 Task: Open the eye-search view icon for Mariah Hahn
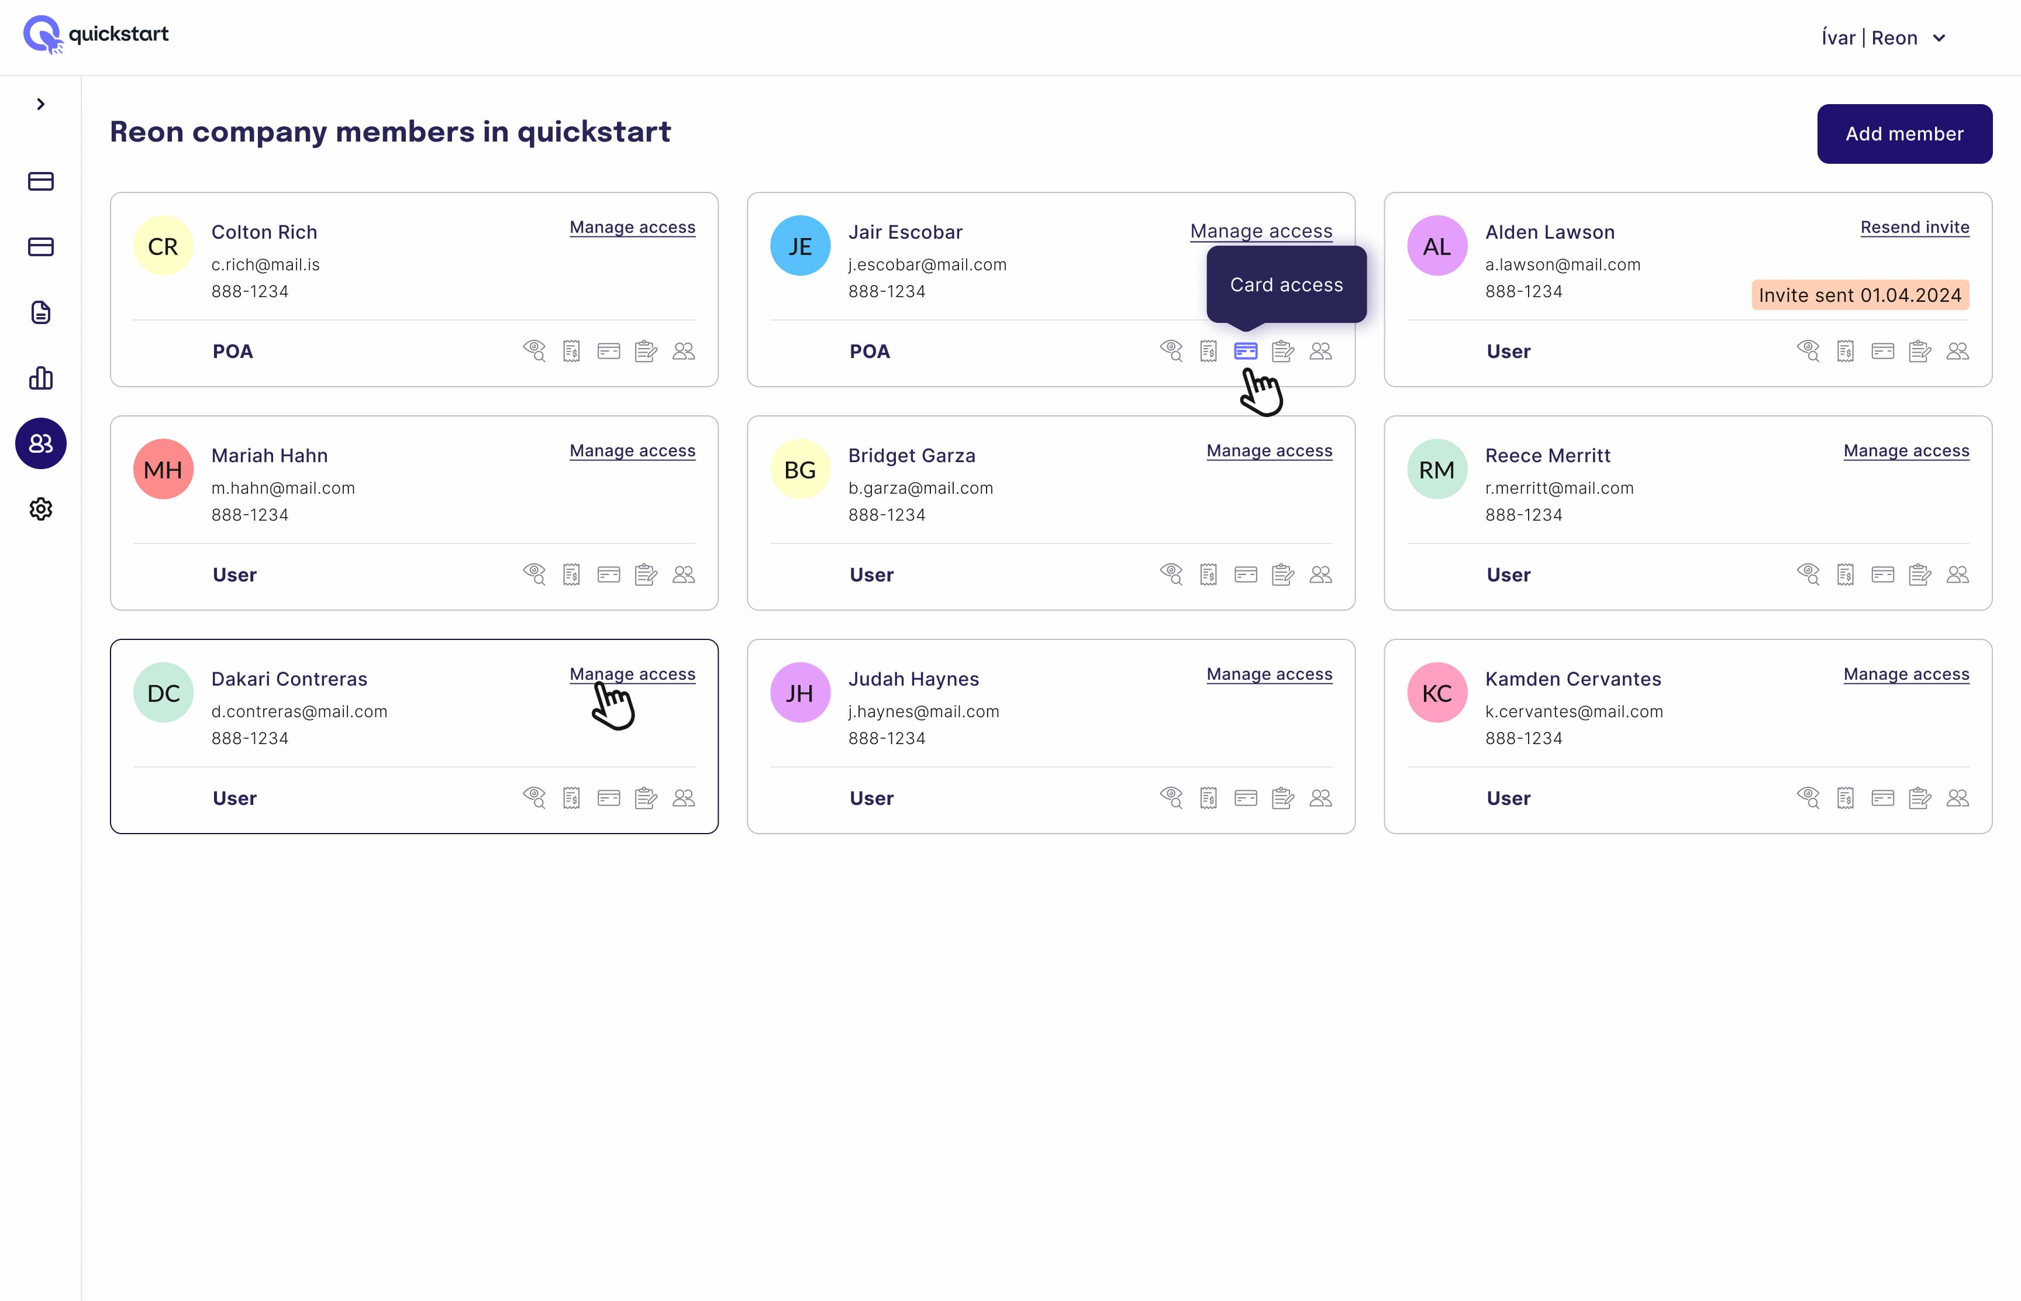click(x=534, y=574)
